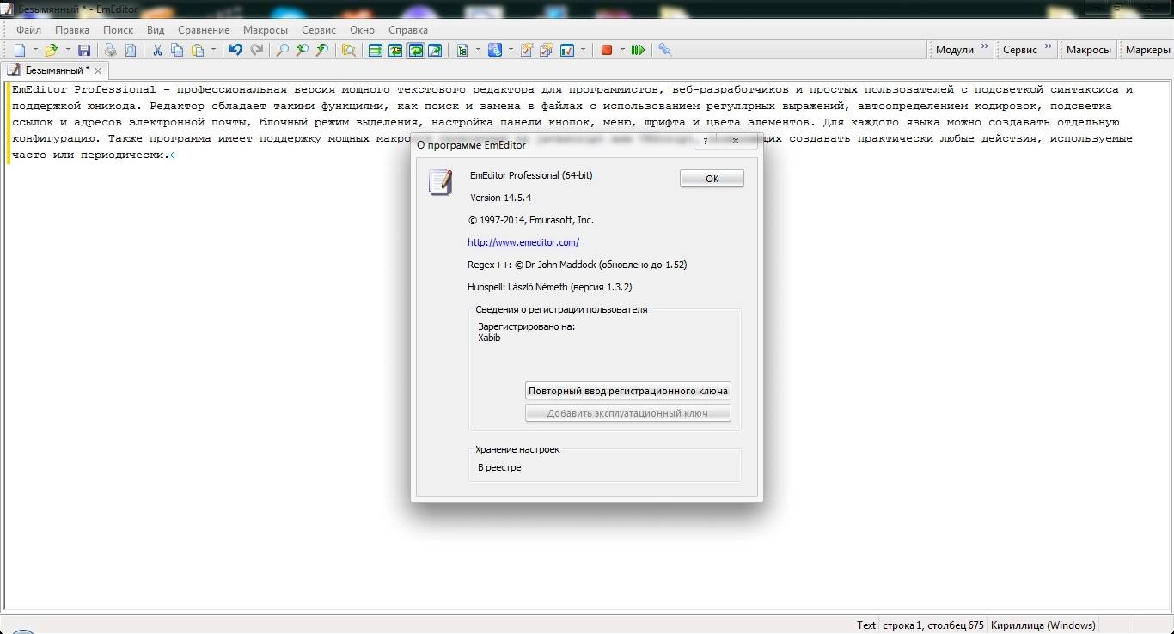This screenshot has height=634, width=1174.
Task: Click the Text mode in status bar
Action: click(x=866, y=625)
